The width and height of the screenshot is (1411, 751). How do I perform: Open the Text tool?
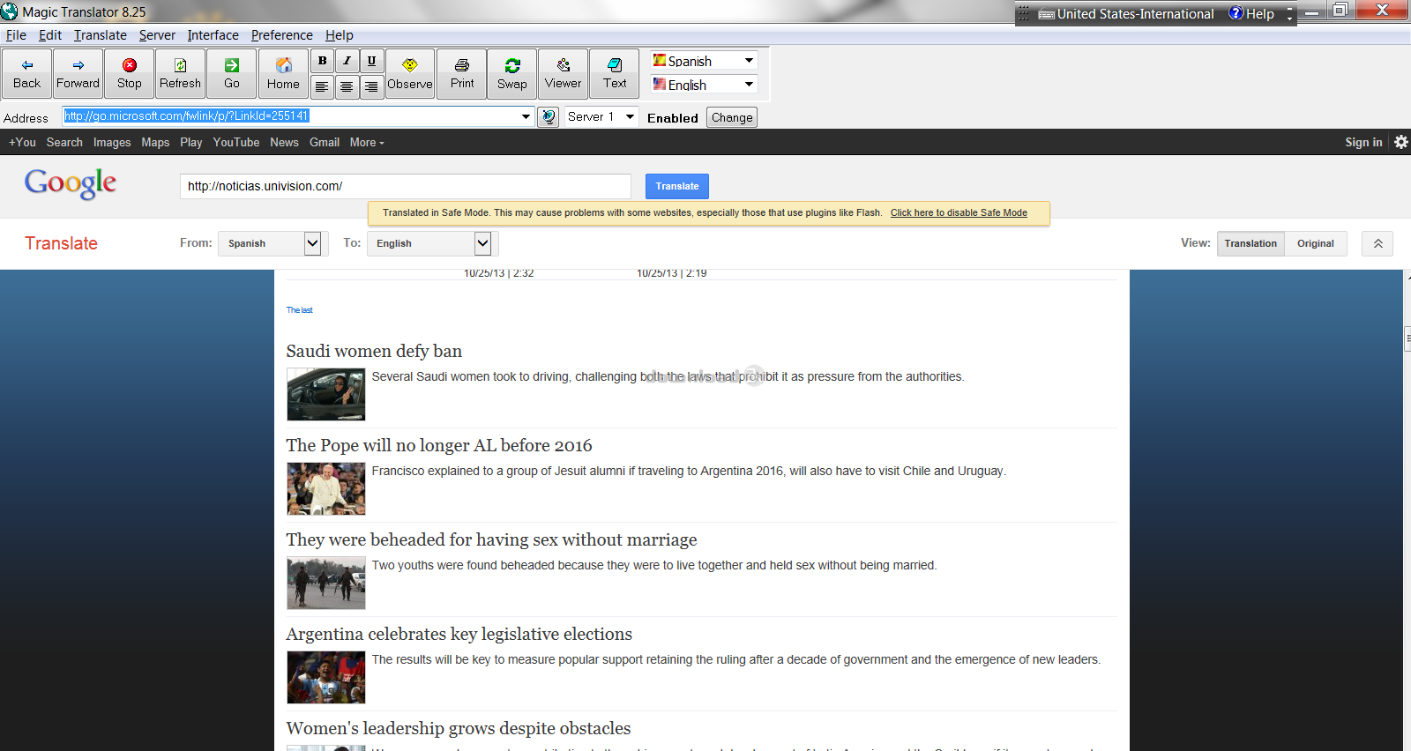tap(615, 73)
